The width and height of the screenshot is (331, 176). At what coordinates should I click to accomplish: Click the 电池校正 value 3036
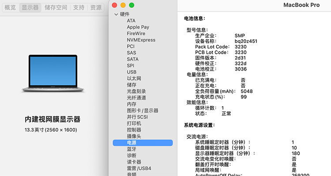[x=241, y=69]
